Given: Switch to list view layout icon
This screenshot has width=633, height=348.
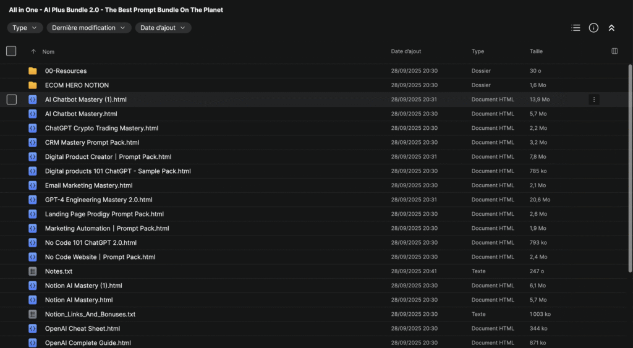Looking at the screenshot, I should [x=576, y=28].
